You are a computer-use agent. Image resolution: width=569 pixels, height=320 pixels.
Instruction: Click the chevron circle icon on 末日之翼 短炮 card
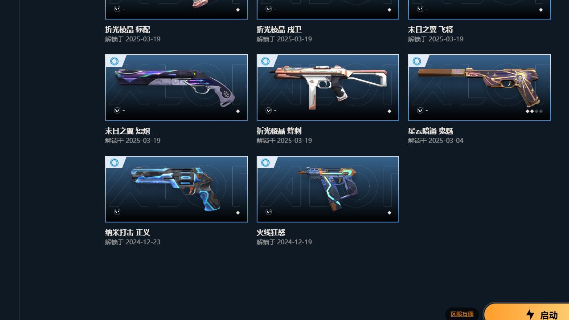pyautogui.click(x=117, y=110)
